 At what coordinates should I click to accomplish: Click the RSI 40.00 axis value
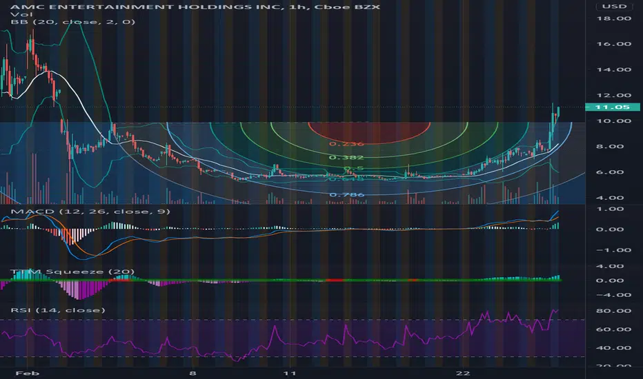click(x=613, y=348)
